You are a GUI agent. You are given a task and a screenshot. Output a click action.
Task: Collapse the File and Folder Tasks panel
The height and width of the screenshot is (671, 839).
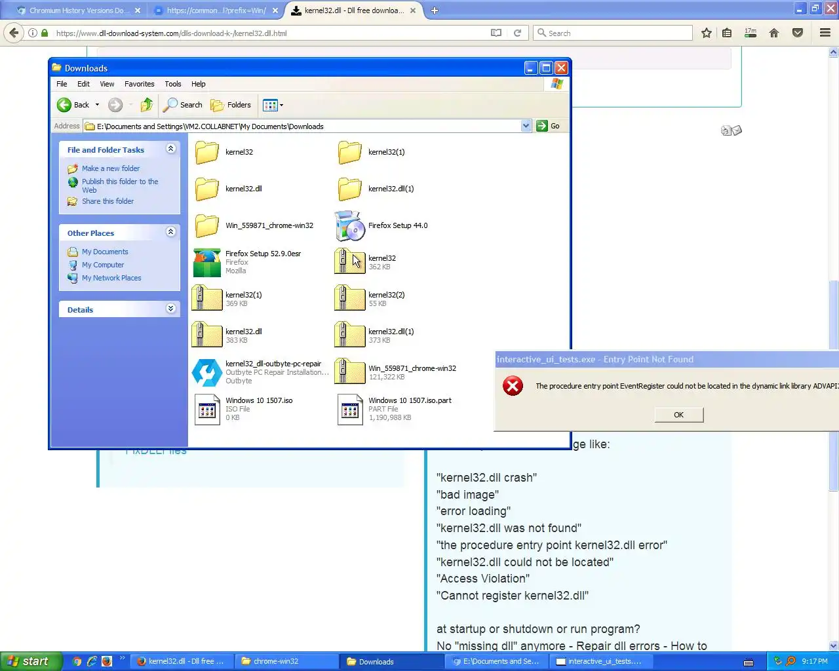click(x=171, y=149)
